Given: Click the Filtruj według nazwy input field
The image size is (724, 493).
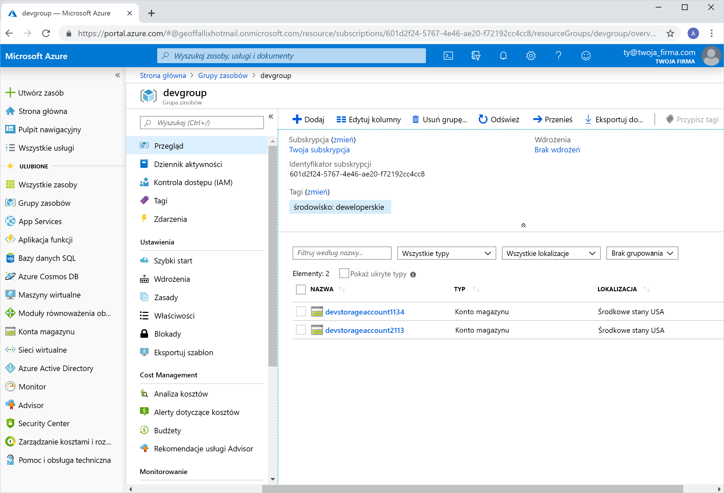Looking at the screenshot, I should pos(341,253).
